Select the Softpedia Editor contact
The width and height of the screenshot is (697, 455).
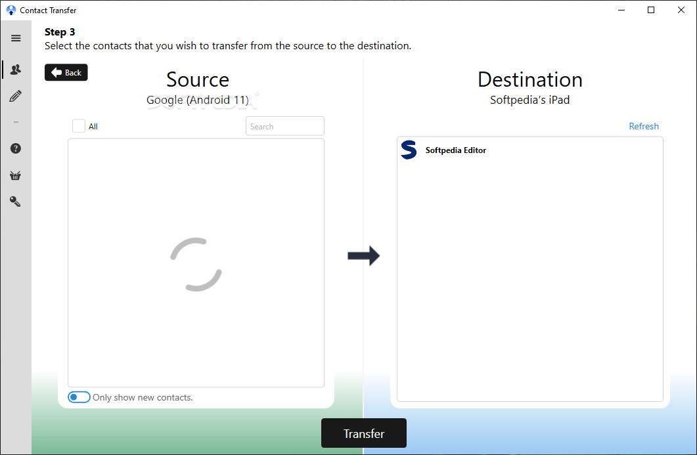click(x=530, y=150)
